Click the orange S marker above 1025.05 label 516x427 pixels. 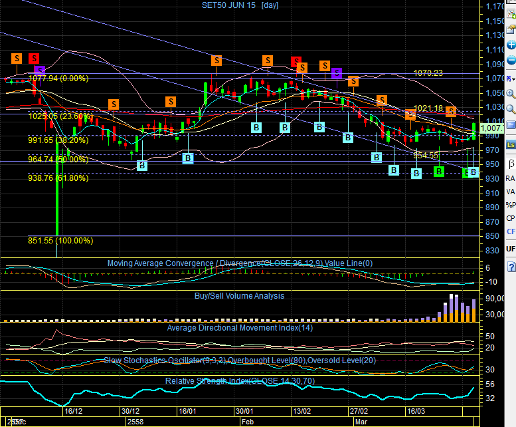tap(114, 104)
